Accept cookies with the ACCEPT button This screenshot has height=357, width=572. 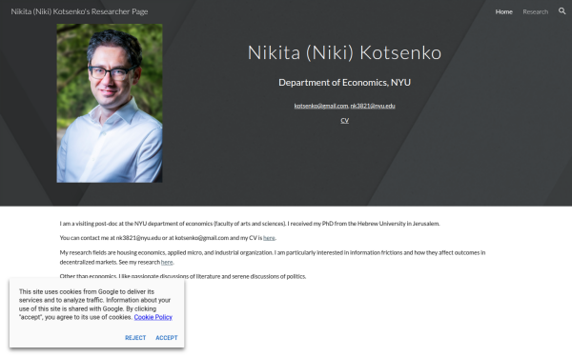point(166,338)
